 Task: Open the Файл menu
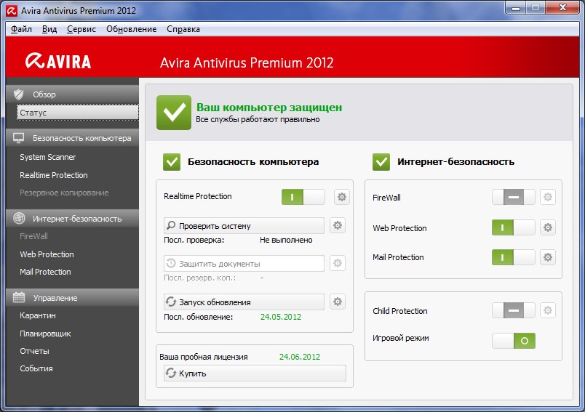pyautogui.click(x=21, y=29)
